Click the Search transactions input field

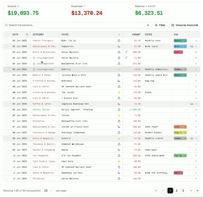[x=77, y=25]
